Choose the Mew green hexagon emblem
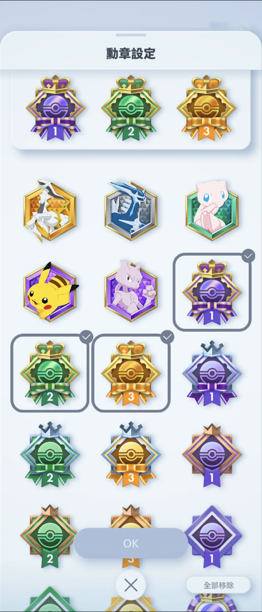Viewport: 262px width, 612px height. tap(212, 211)
